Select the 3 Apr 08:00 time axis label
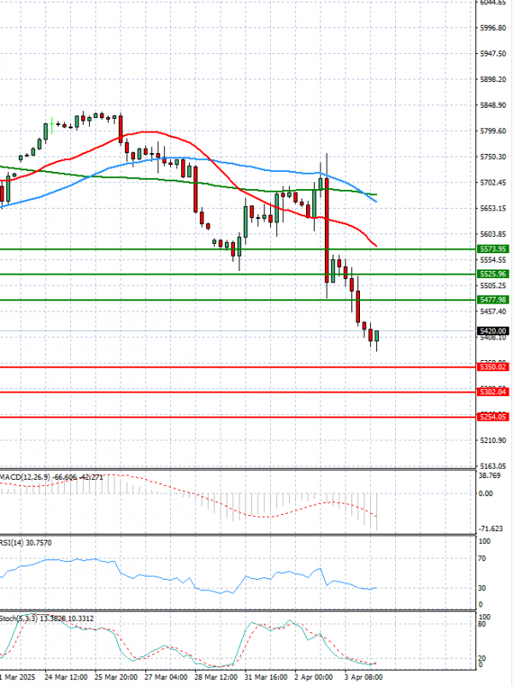Screen dimensions: 513x686 (x=363, y=677)
